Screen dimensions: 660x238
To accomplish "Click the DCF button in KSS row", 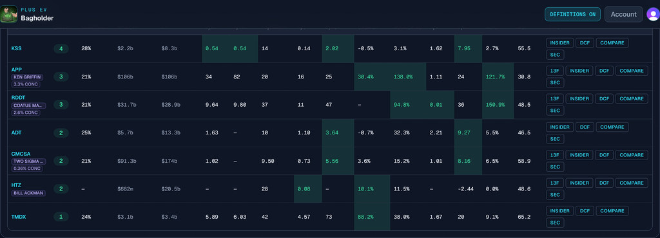I will coord(585,43).
